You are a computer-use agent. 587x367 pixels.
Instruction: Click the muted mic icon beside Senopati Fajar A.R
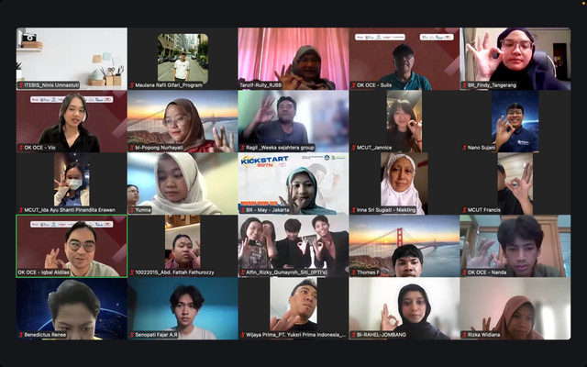(132, 335)
